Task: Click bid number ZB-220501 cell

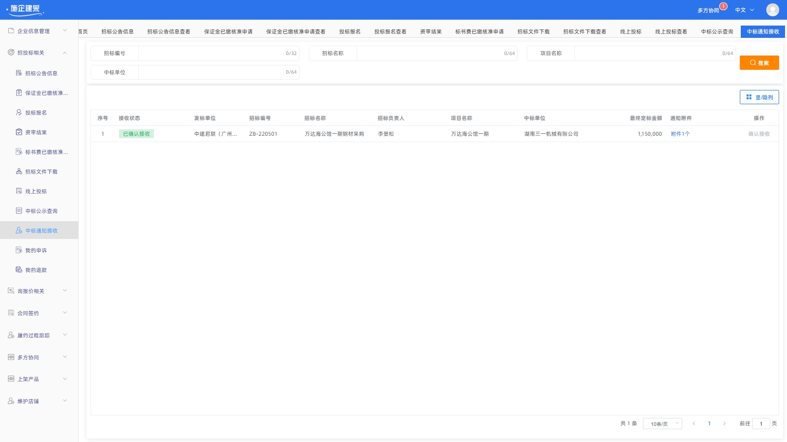Action: [263, 134]
